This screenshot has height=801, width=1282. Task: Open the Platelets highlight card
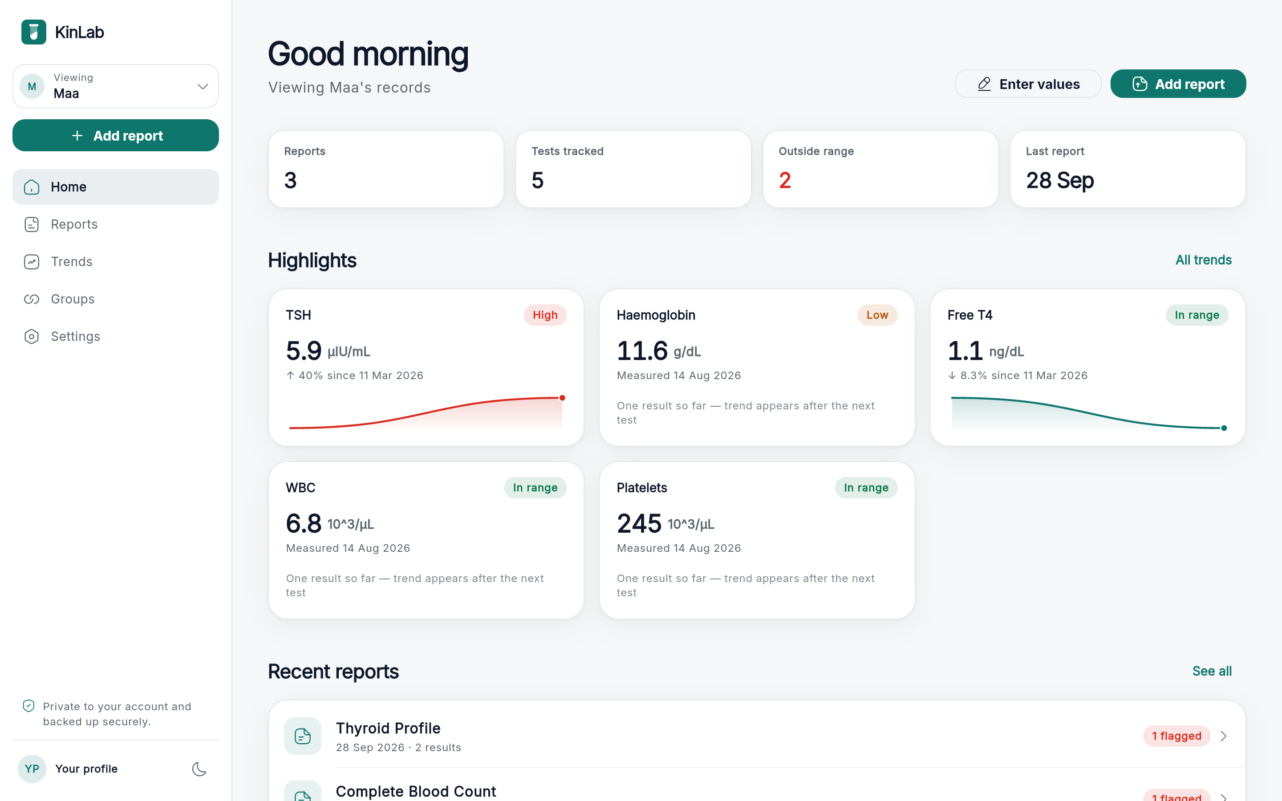point(756,540)
